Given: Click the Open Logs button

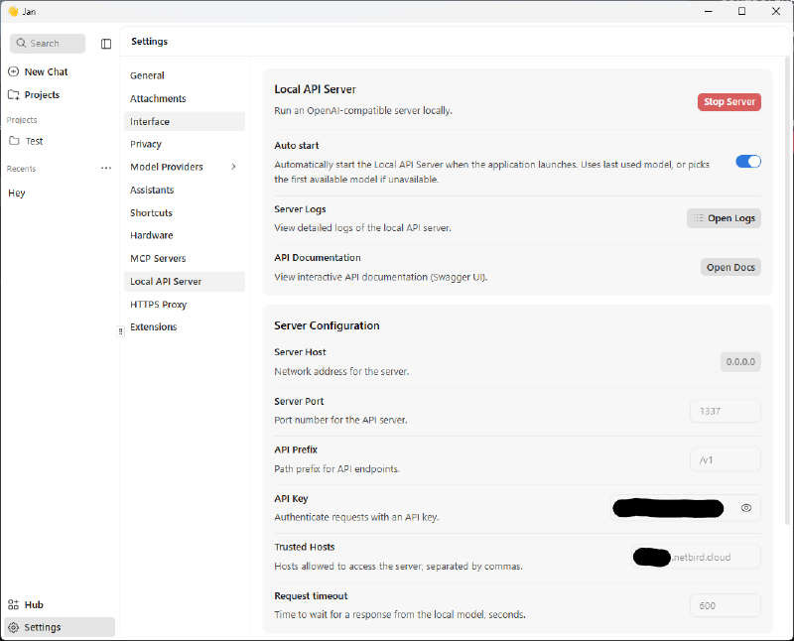Looking at the screenshot, I should click(x=724, y=218).
